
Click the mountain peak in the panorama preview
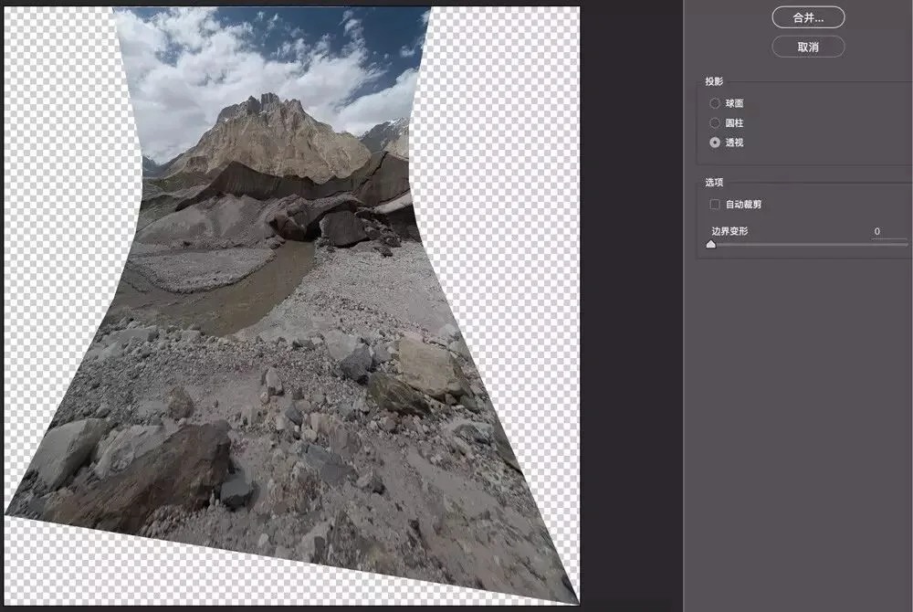[x=269, y=103]
